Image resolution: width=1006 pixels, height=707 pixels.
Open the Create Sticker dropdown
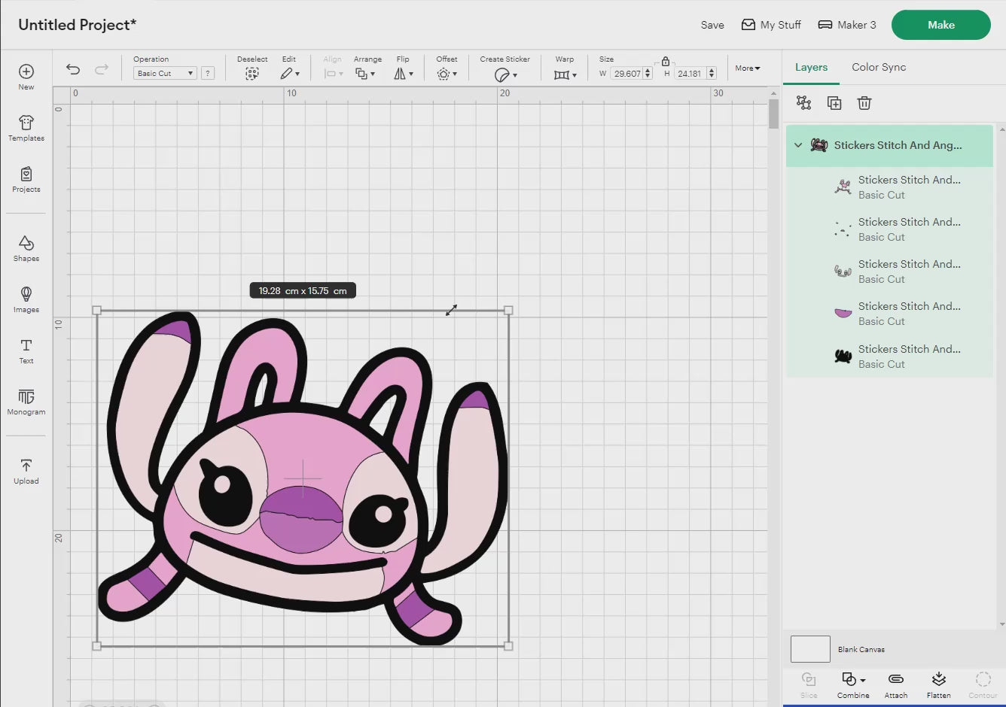pos(505,74)
